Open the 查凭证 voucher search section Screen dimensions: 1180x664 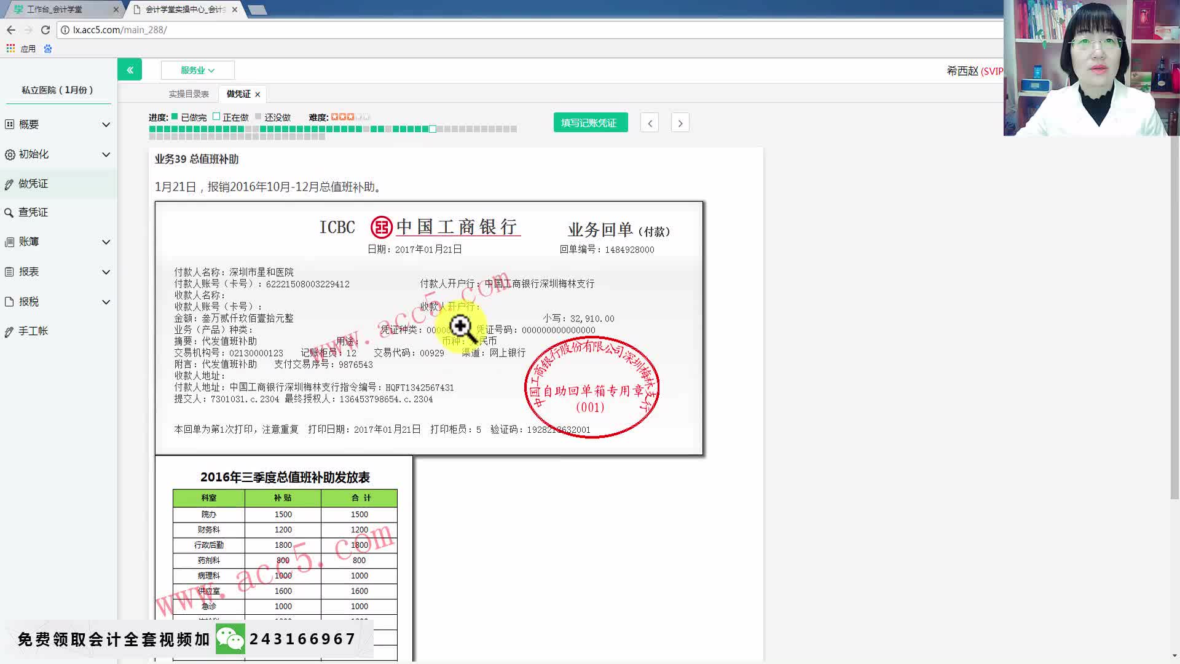pos(9,212)
